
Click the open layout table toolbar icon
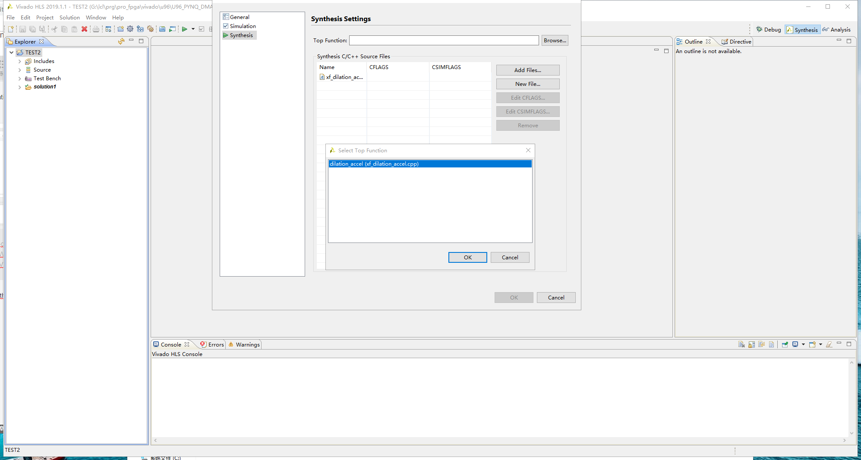(x=108, y=29)
